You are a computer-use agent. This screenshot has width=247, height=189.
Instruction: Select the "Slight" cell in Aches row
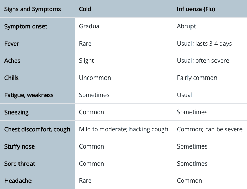point(86,61)
